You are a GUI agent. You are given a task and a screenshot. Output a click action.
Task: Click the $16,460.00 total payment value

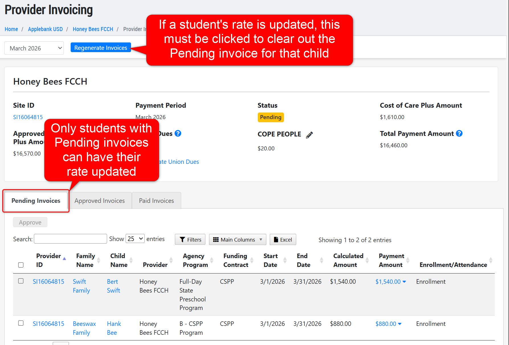pos(394,145)
